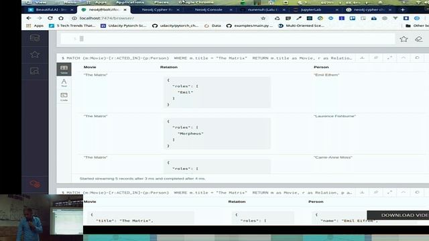
Task: Rerun the m.title query frame
Action: [417, 58]
